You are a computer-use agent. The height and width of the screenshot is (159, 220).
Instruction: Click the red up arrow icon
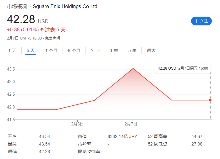pyautogui.click(x=42, y=29)
